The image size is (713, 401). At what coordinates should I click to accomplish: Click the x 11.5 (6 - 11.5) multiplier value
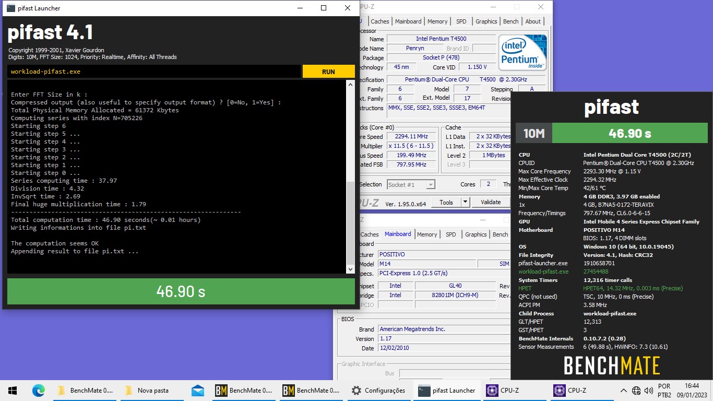[x=411, y=146]
